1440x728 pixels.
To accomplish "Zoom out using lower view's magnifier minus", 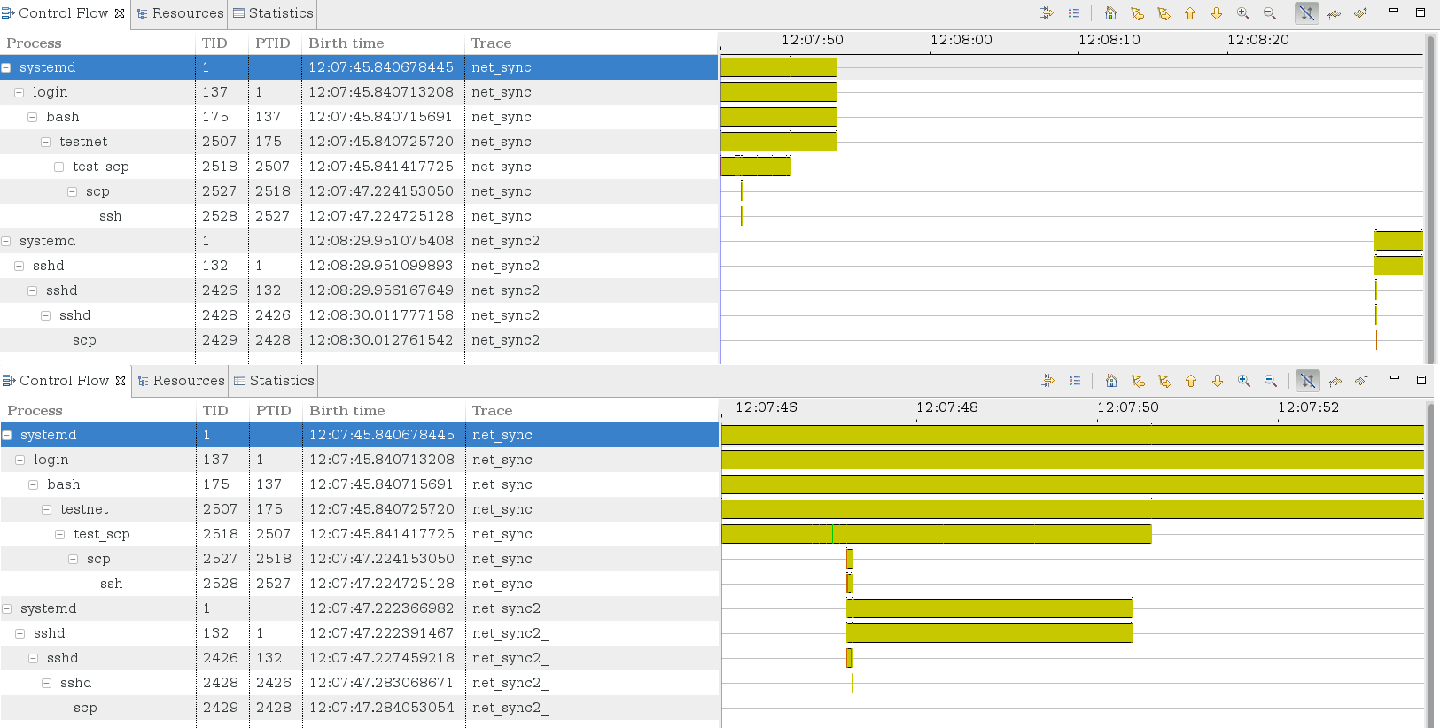I will pos(1271,381).
